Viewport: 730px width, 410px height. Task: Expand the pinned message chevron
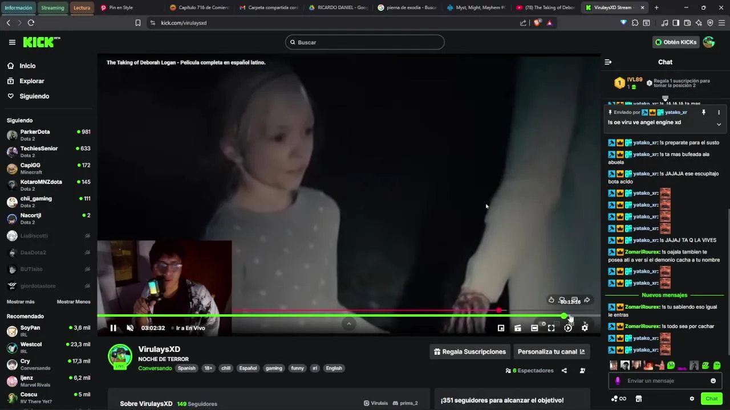[719, 124]
